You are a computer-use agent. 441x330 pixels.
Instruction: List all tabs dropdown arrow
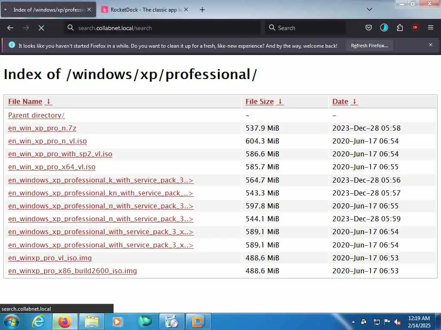coord(370,9)
